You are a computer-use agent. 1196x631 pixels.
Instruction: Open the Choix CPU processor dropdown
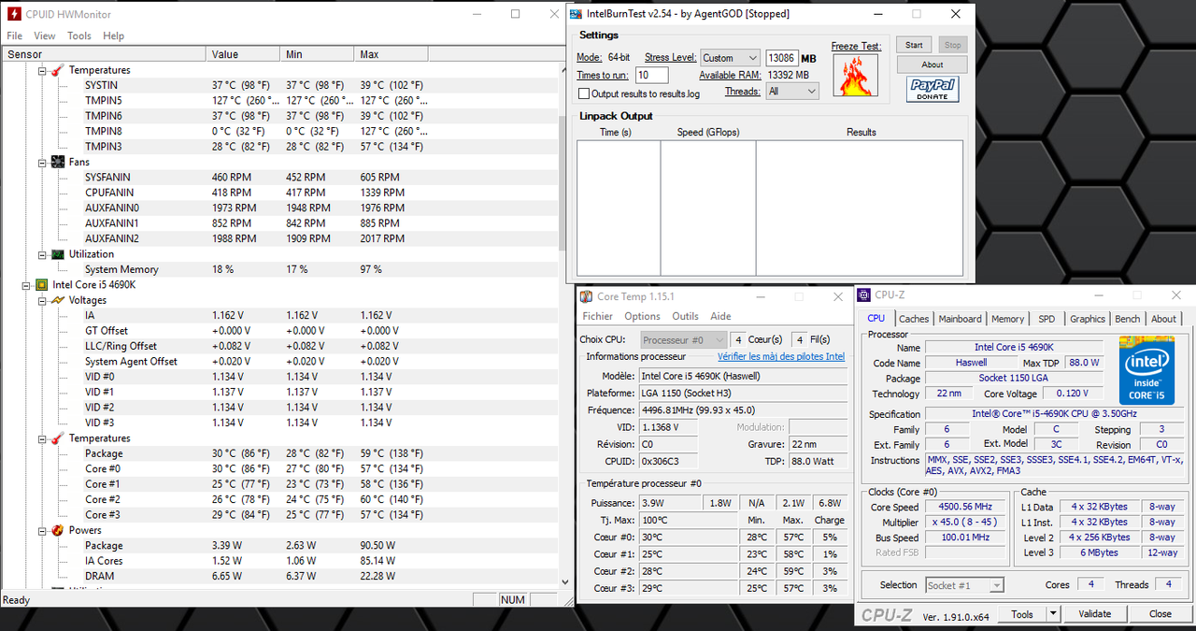pos(684,339)
